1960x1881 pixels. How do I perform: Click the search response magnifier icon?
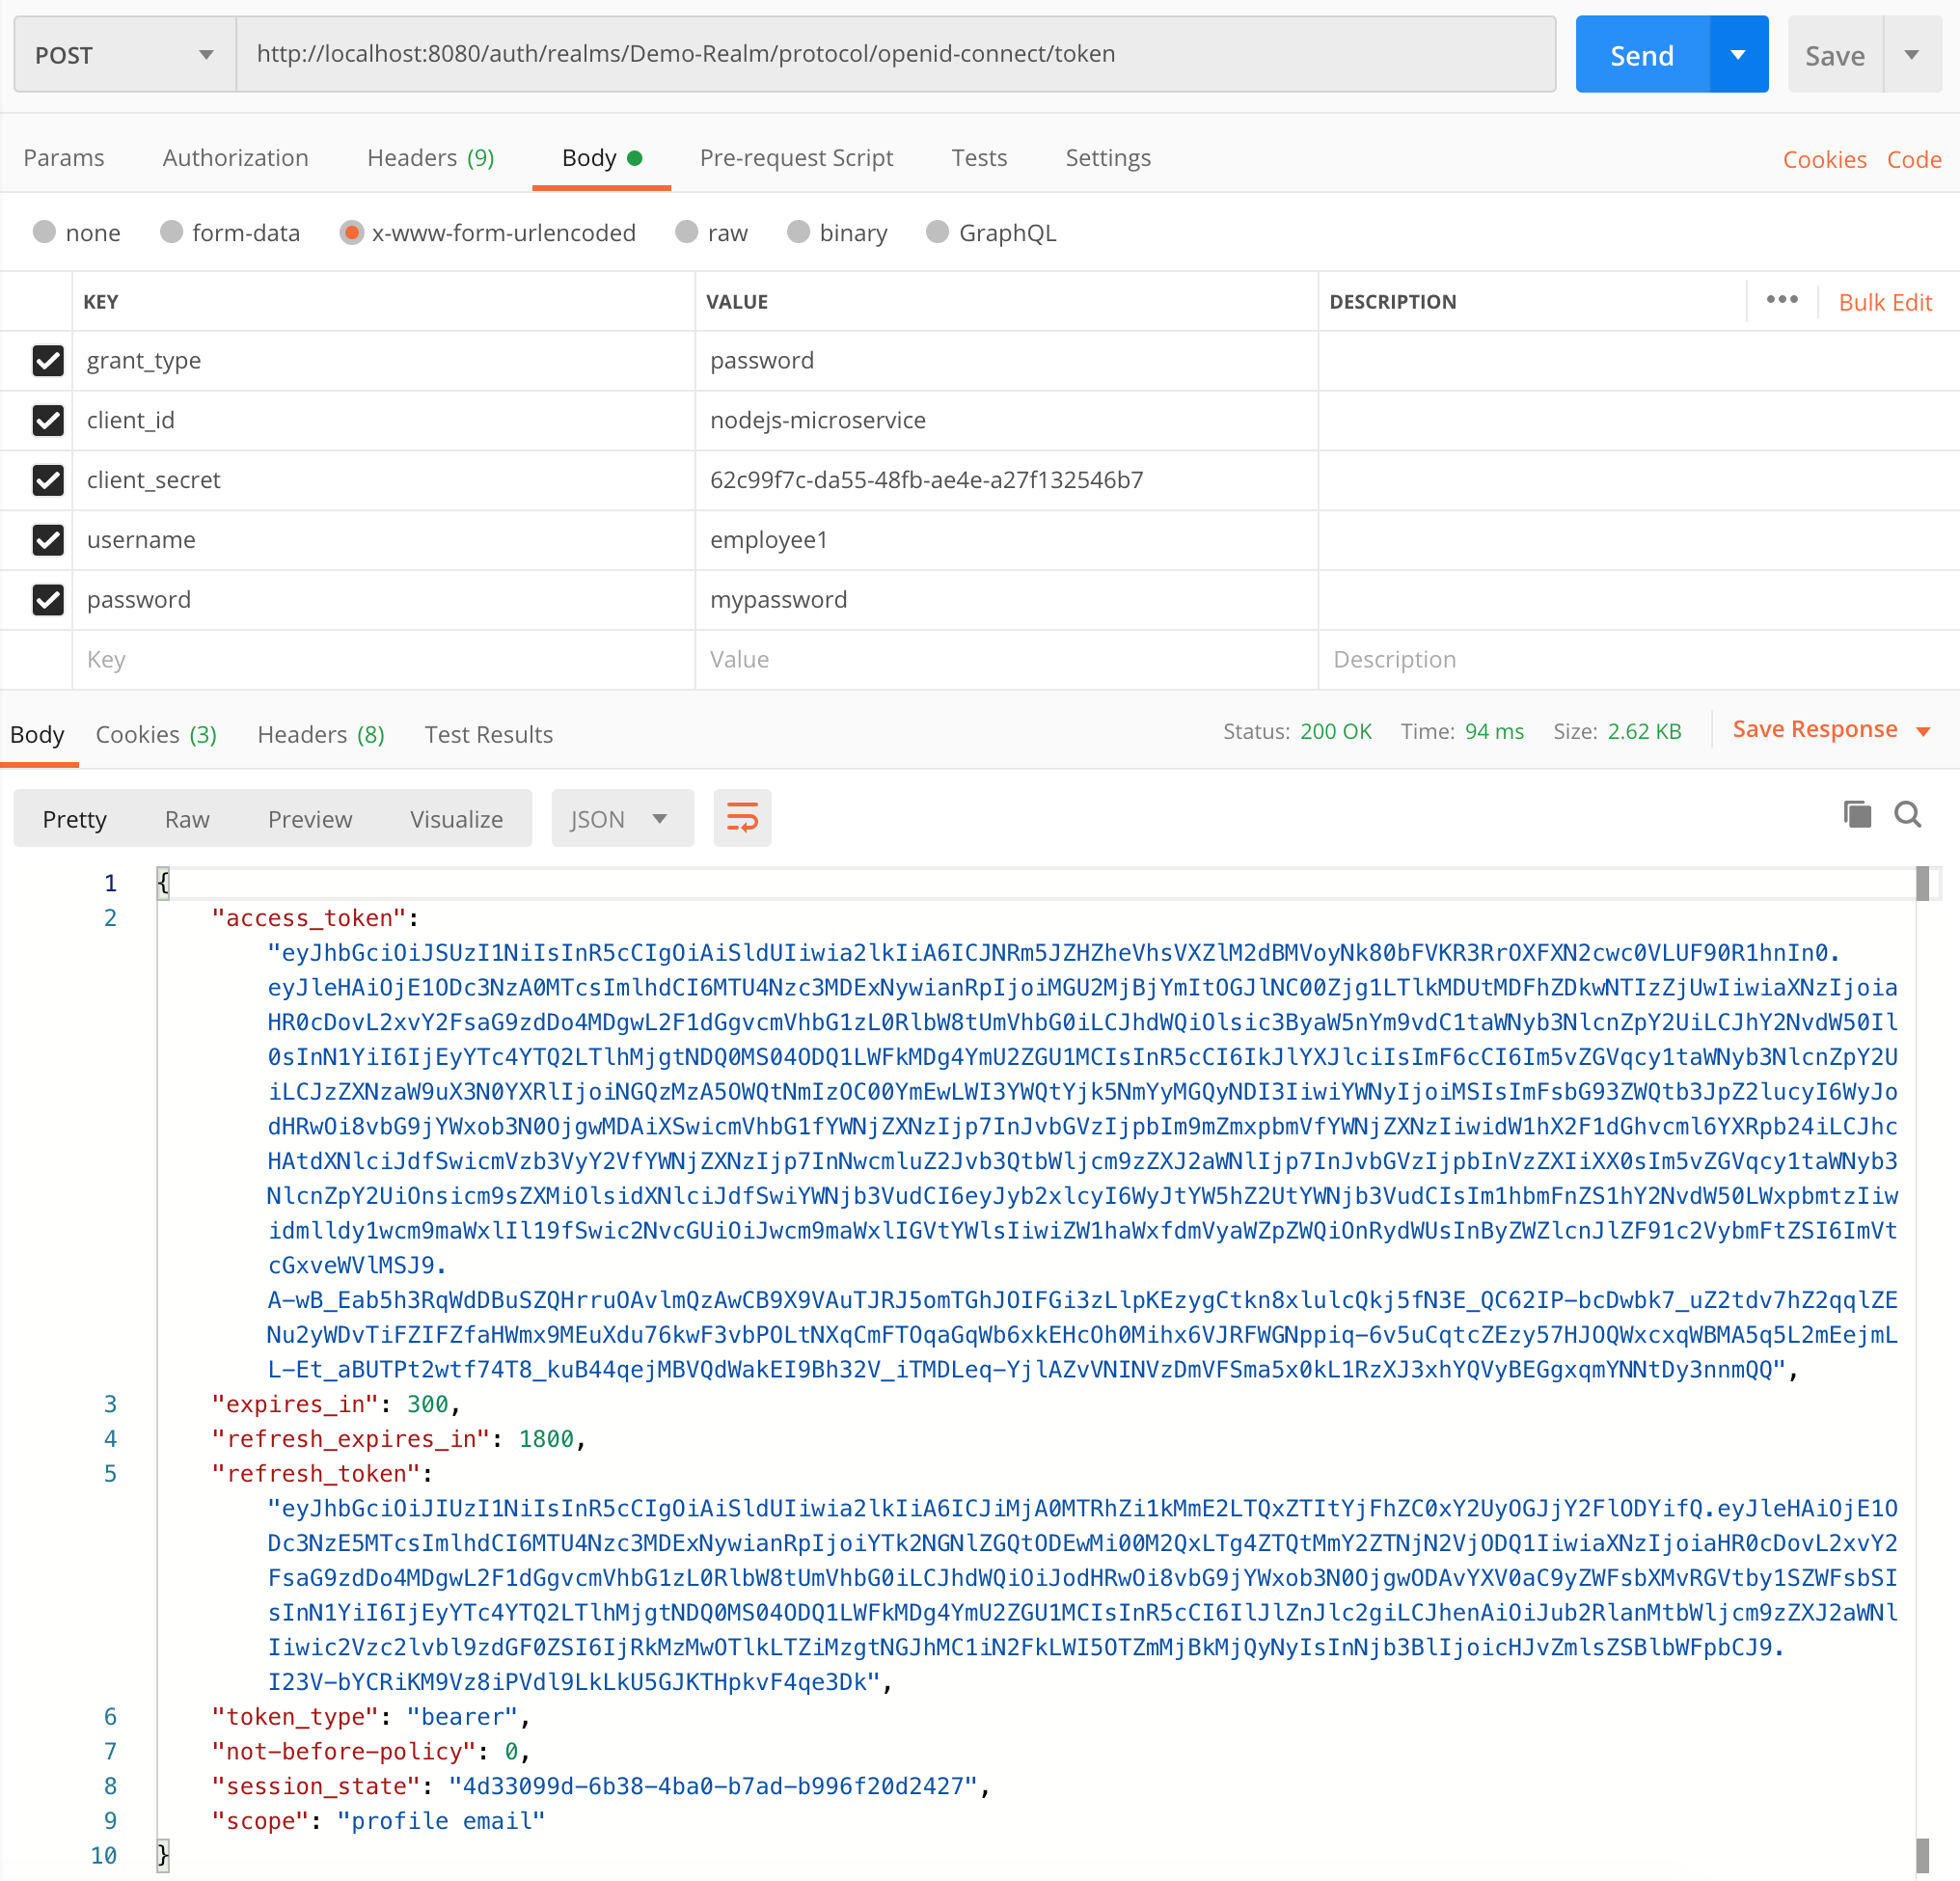[x=1907, y=814]
